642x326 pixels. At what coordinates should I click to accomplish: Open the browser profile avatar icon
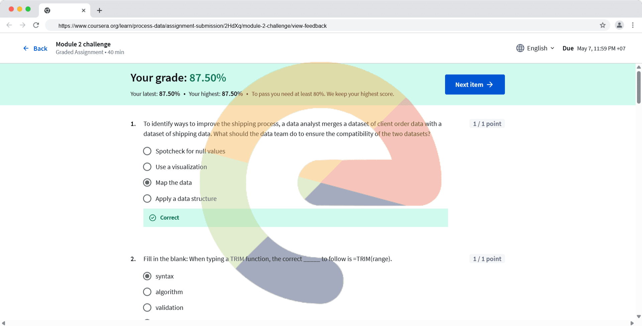coord(619,25)
